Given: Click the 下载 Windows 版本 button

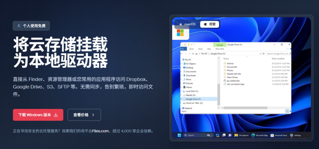Looking at the screenshot, I should (38, 115).
